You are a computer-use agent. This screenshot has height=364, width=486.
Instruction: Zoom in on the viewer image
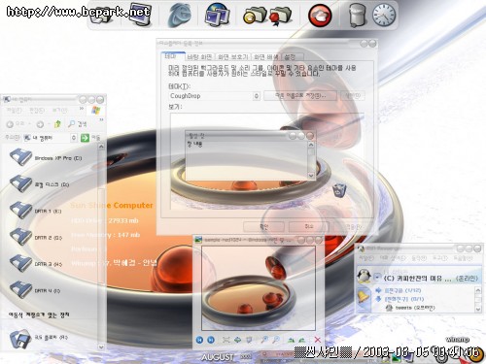coord(264,340)
